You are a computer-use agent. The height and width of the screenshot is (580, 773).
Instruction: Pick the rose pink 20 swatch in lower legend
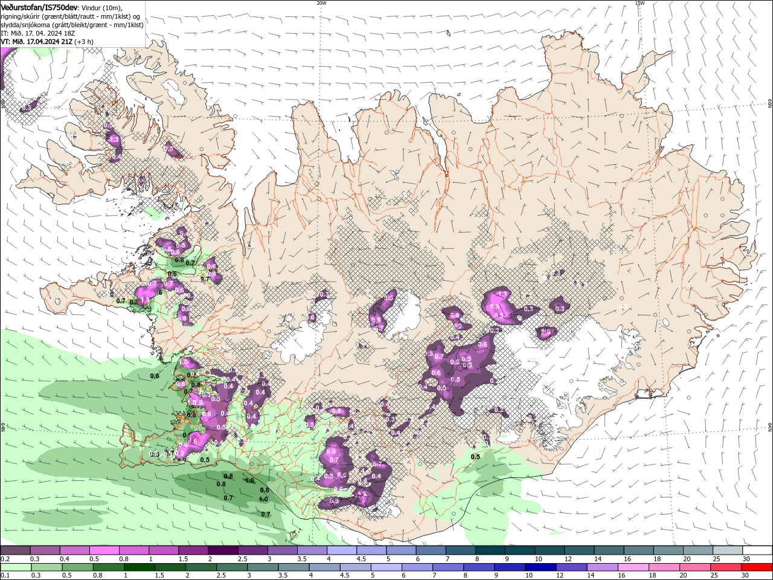696,567
